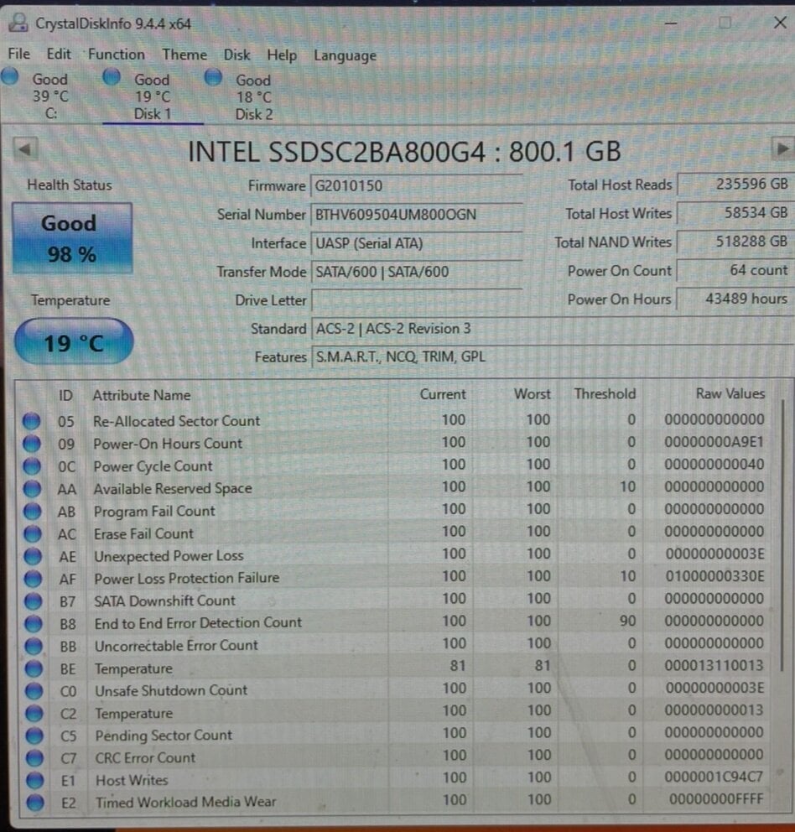This screenshot has width=795, height=832.
Task: Open the File menu
Action: pyautogui.click(x=18, y=55)
